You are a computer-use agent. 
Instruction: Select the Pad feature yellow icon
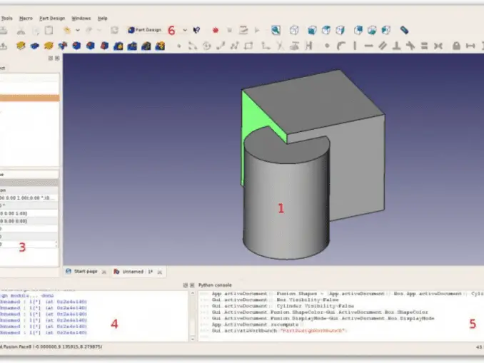(21, 46)
